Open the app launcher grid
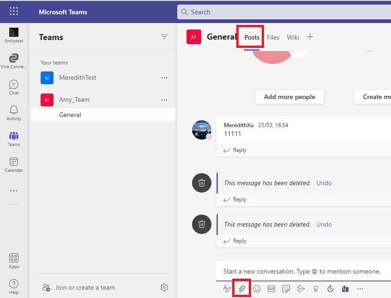Screen dimensions: 391x298 coord(14,11)
